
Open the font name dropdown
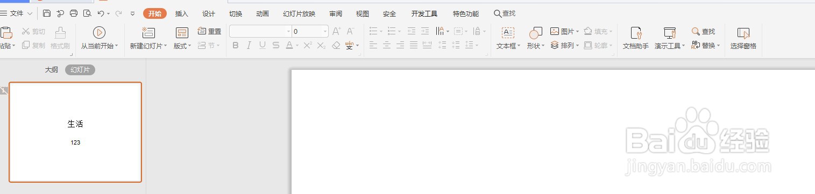pos(288,32)
